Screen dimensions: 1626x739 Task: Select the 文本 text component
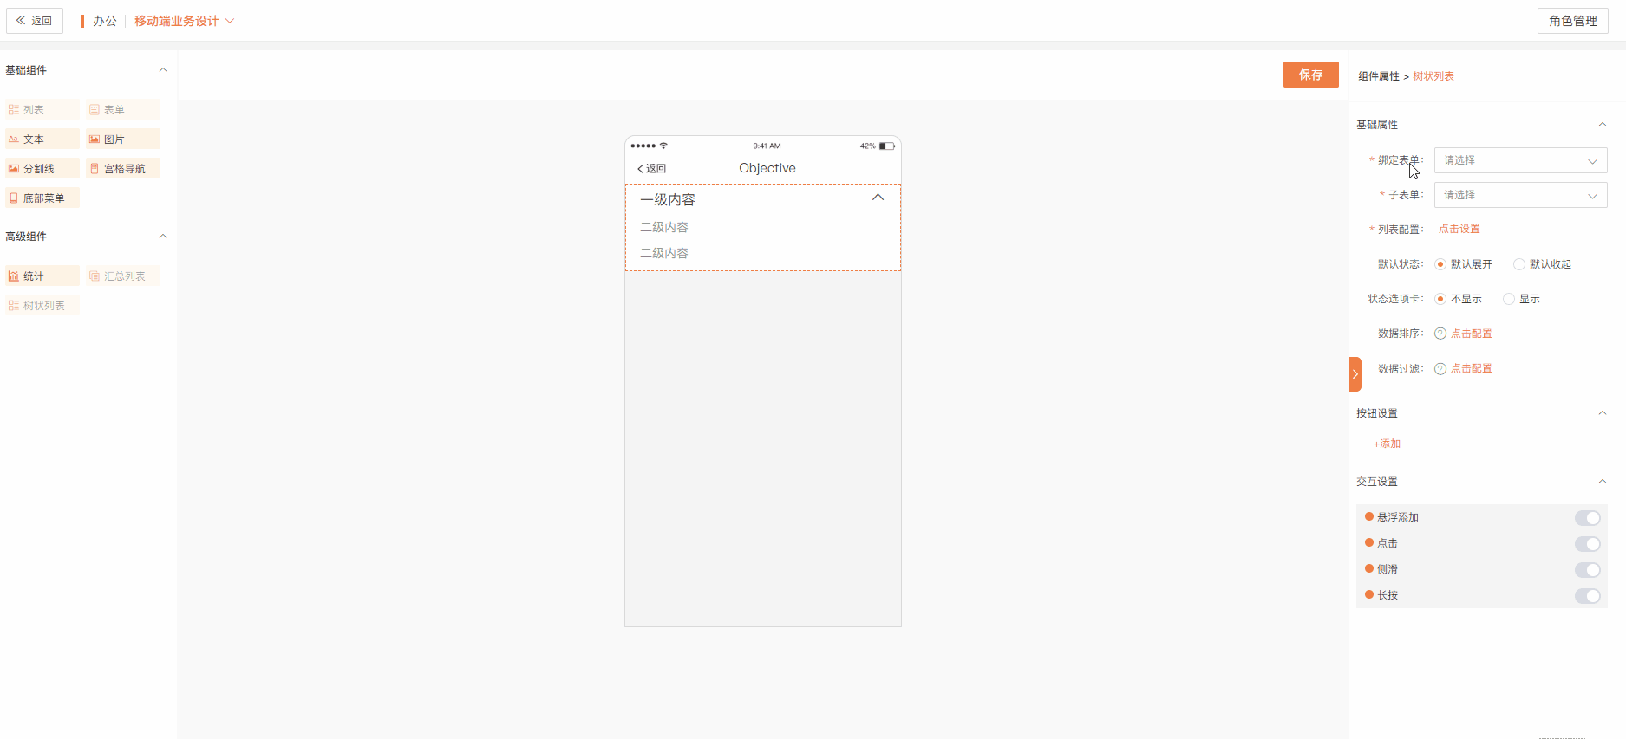(x=42, y=139)
